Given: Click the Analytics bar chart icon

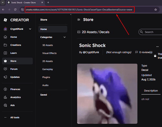Looking at the screenshot, I should coord(5,97).
